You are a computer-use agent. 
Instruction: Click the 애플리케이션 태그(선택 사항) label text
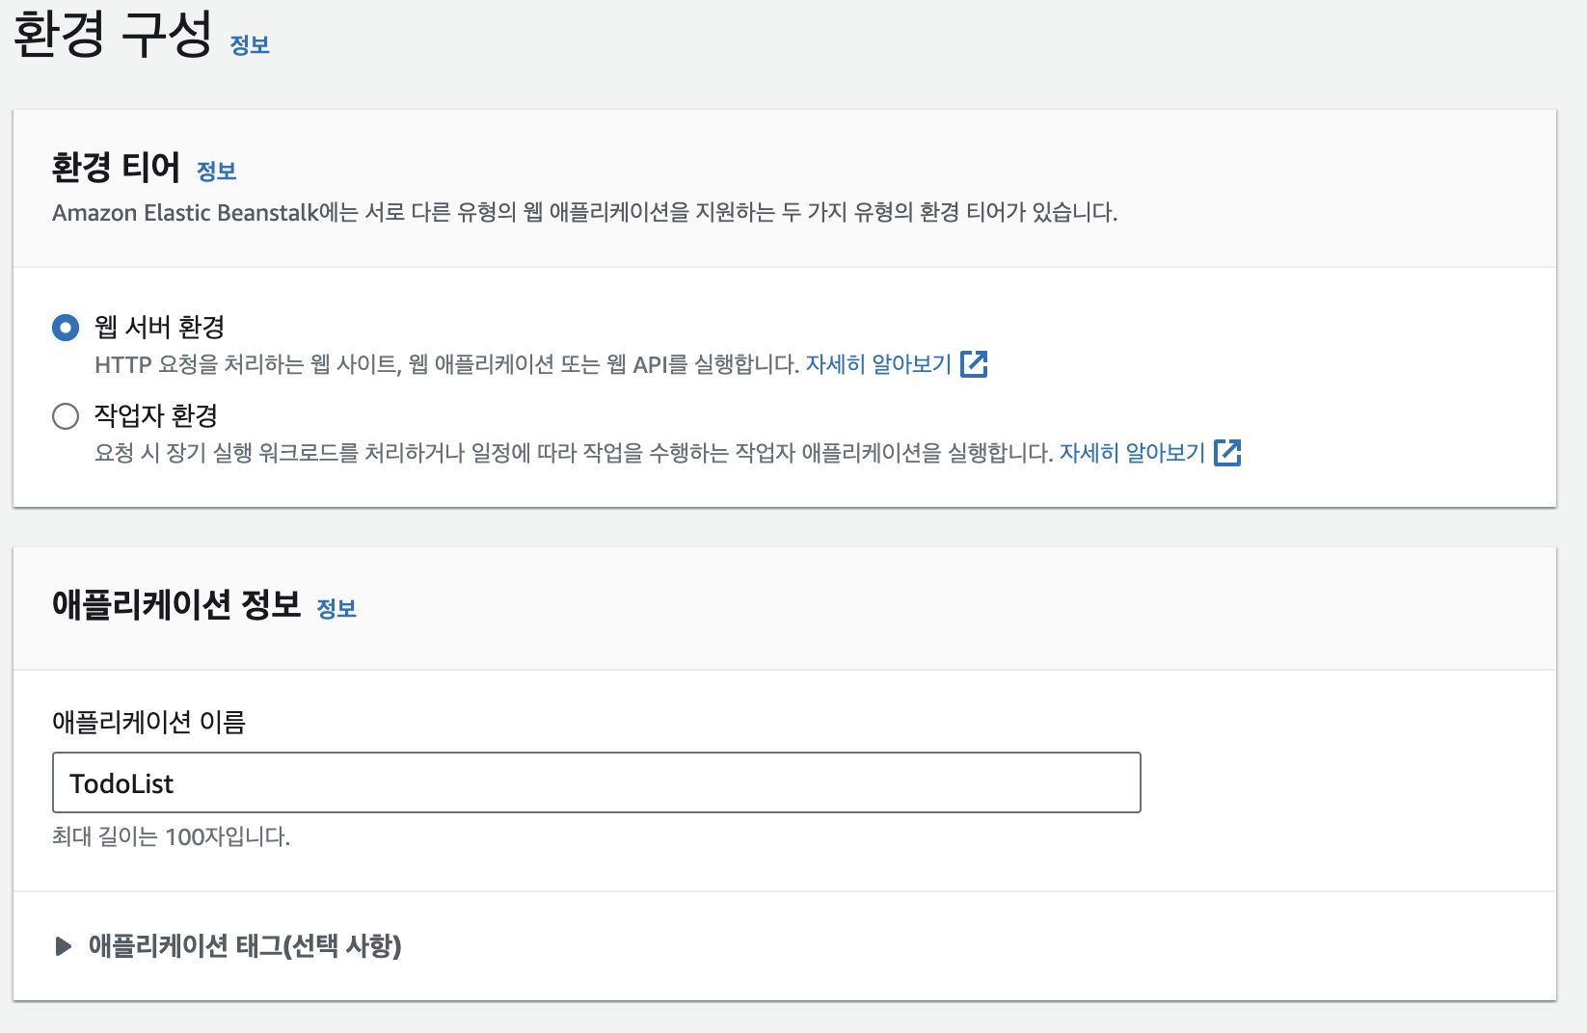click(245, 946)
